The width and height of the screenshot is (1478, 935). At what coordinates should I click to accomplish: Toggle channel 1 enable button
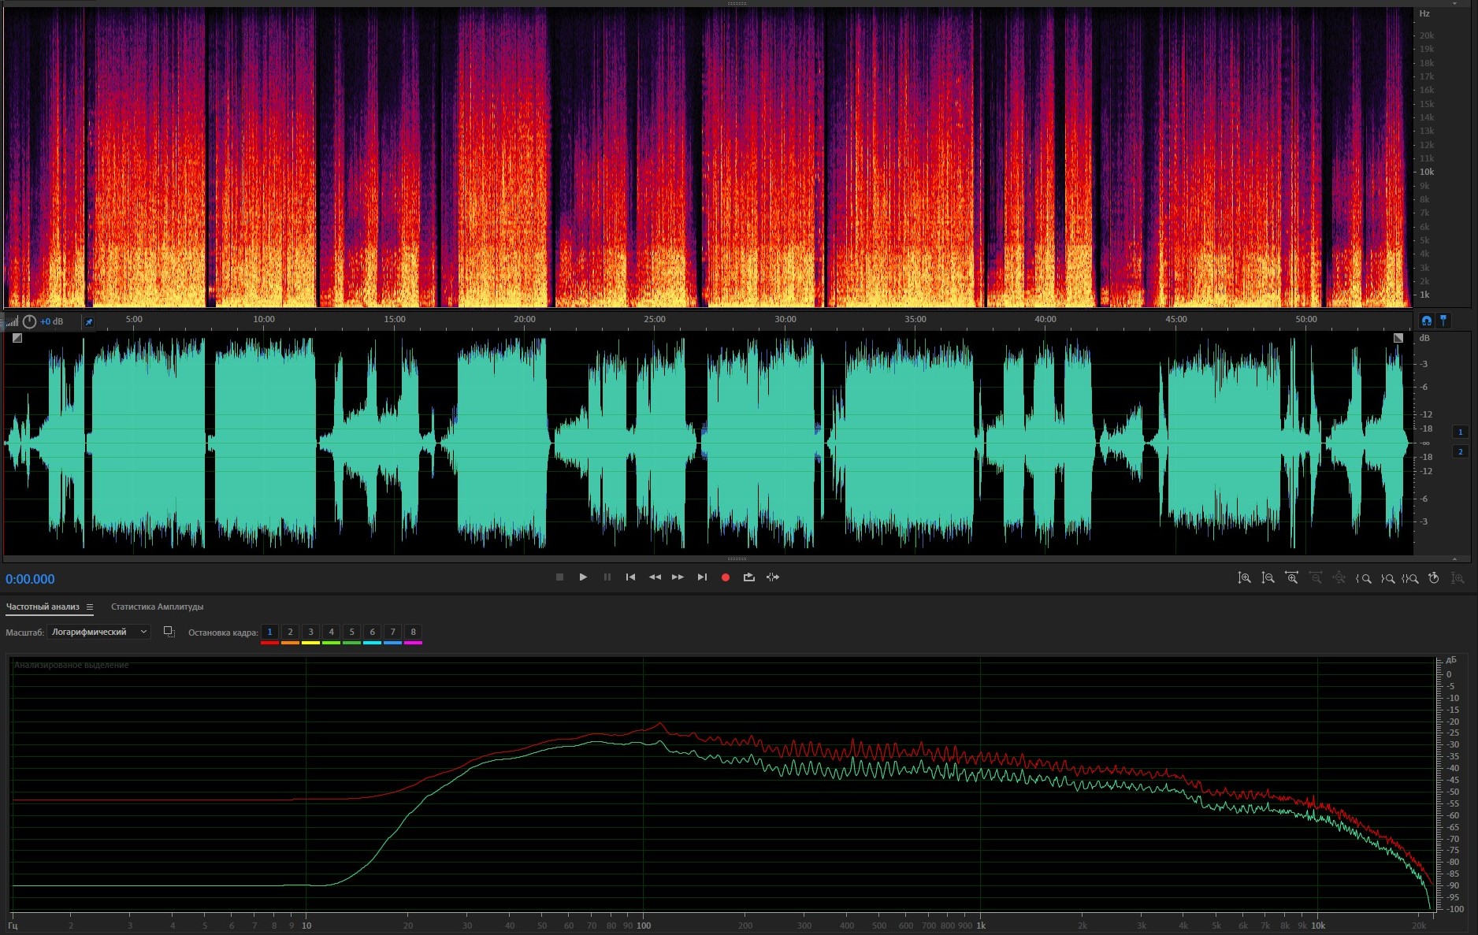click(1460, 432)
